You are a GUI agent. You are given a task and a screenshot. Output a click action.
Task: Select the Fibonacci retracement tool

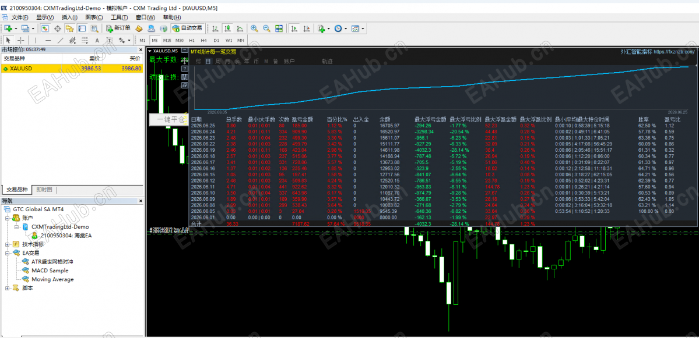(x=85, y=40)
